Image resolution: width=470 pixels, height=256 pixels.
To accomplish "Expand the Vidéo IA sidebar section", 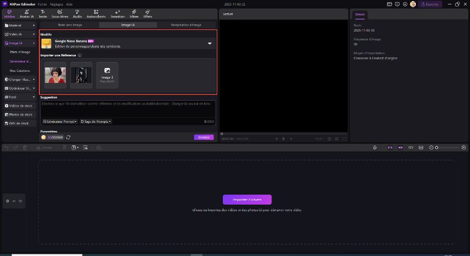I will coord(19,34).
